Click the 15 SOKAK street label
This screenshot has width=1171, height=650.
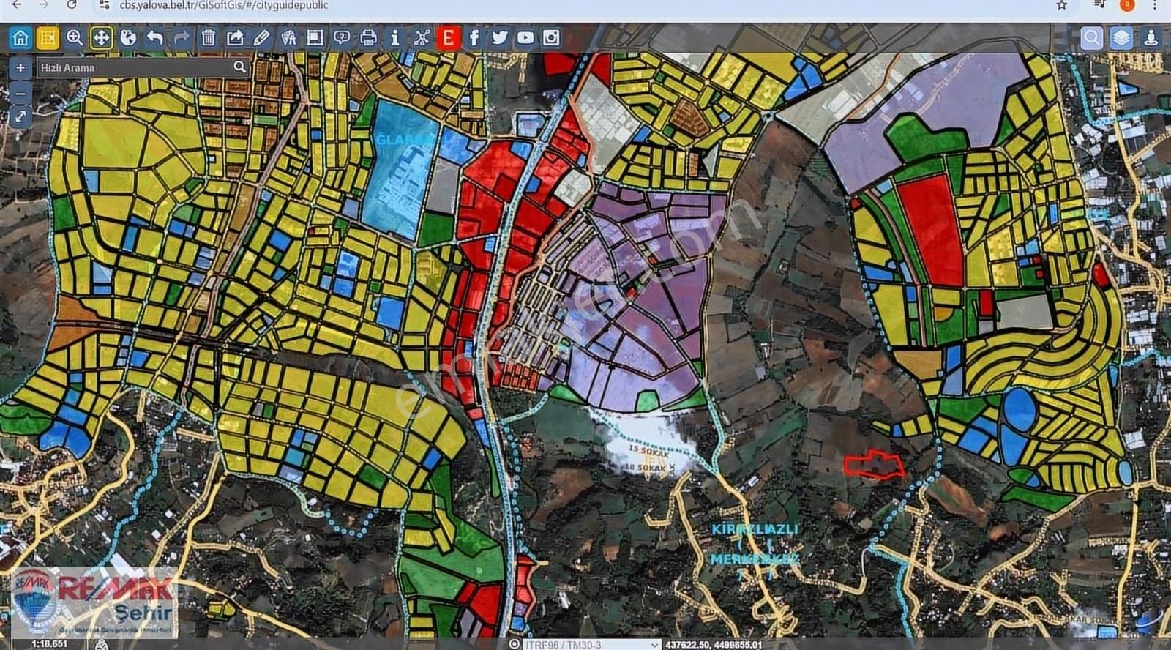click(648, 453)
